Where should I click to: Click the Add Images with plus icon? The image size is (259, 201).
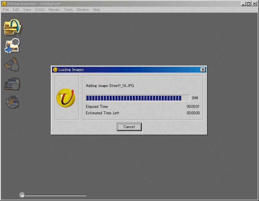12,46
